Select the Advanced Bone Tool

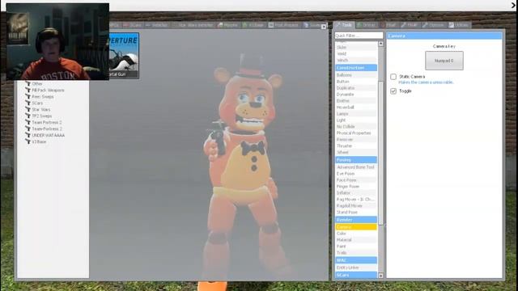[x=356, y=167]
